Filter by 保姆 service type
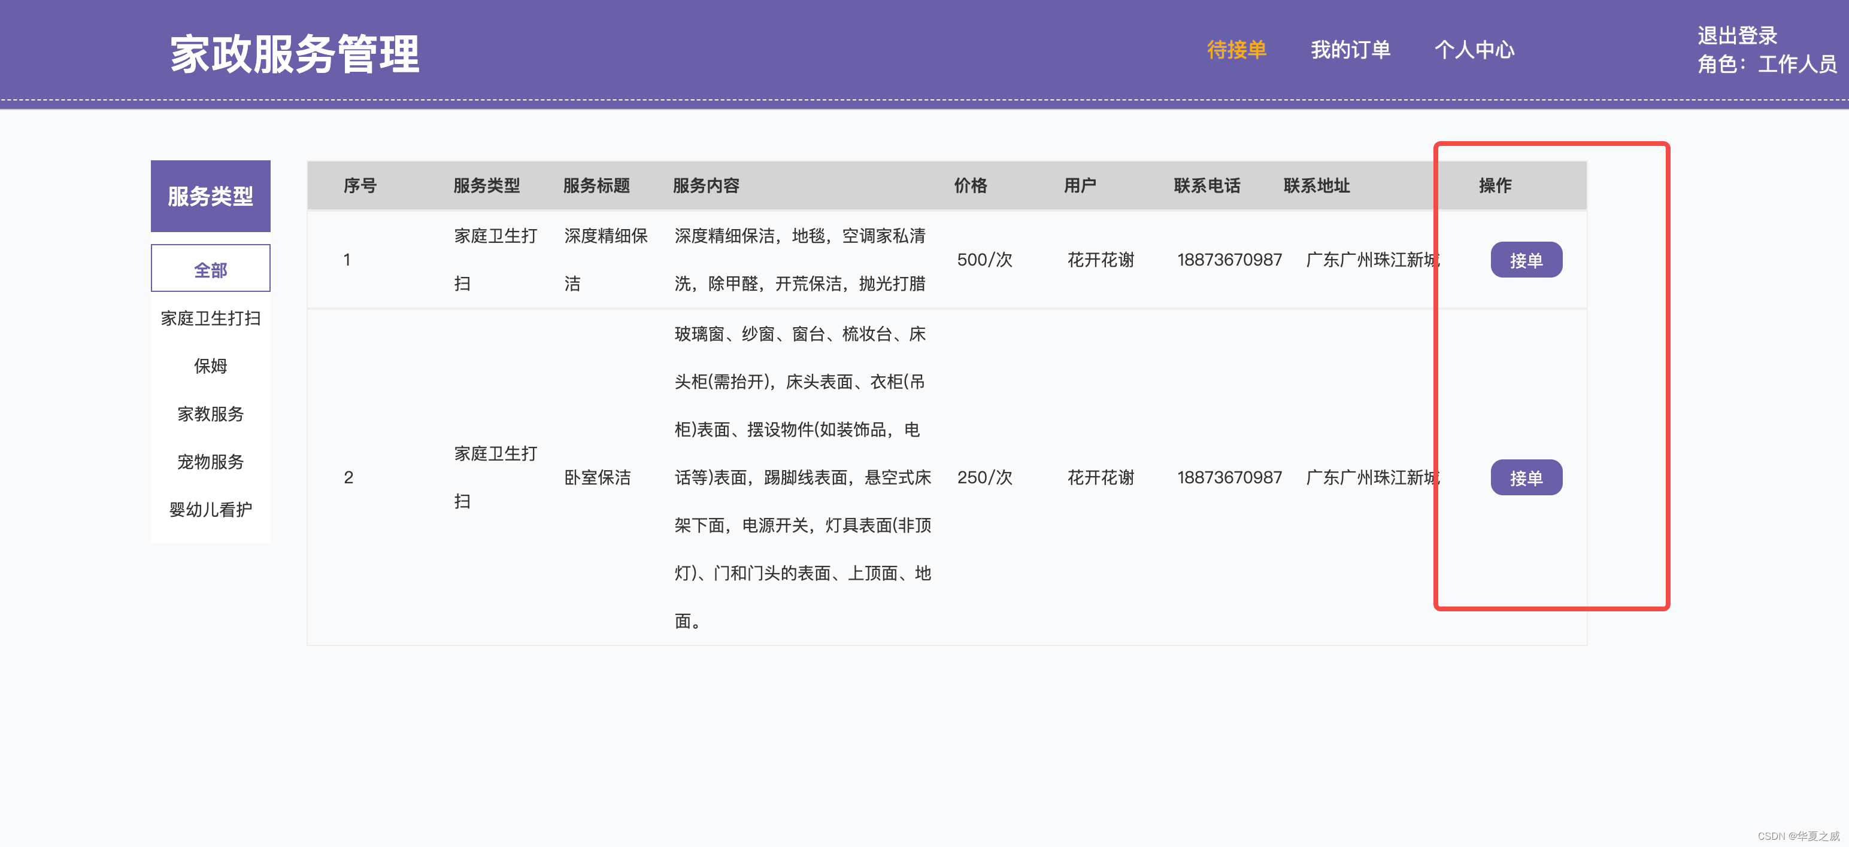The image size is (1849, 847). (x=210, y=365)
